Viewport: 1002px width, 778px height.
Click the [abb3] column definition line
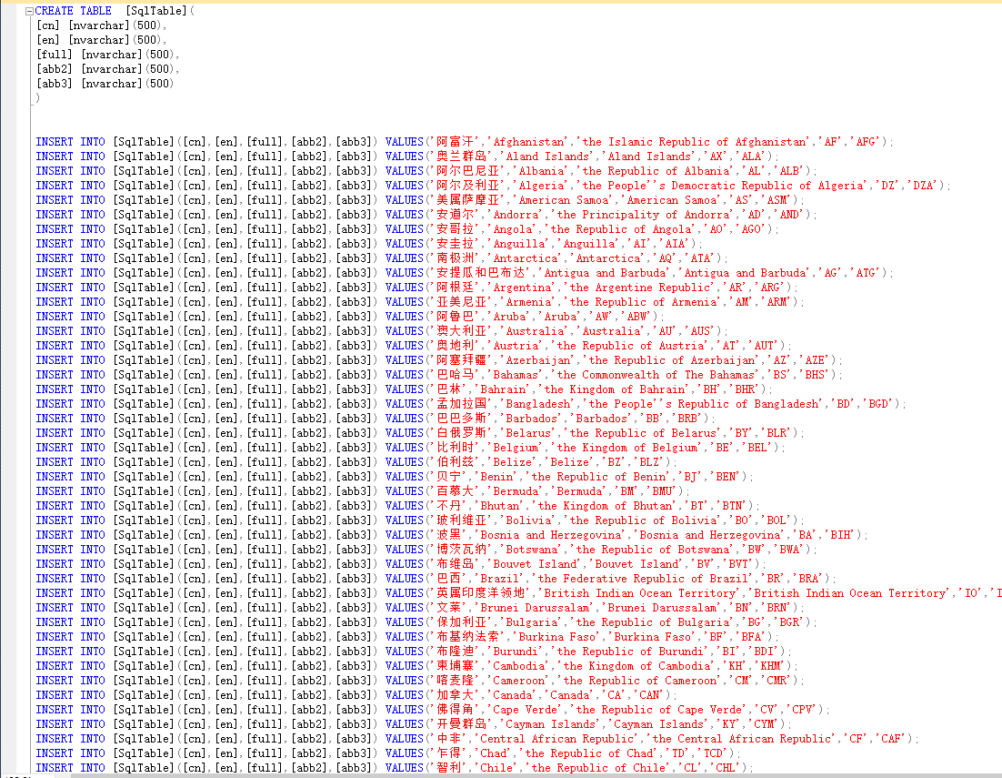point(105,84)
